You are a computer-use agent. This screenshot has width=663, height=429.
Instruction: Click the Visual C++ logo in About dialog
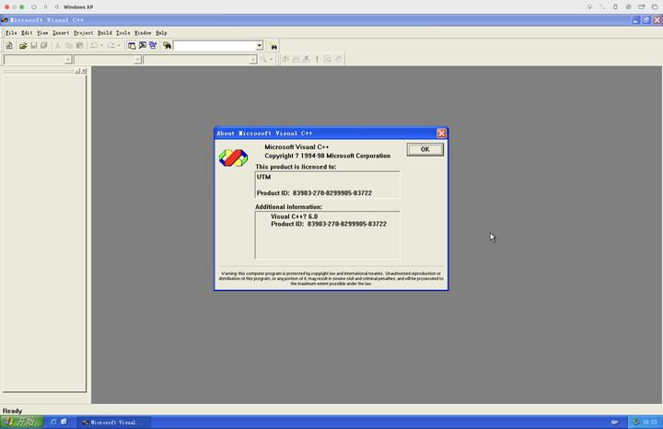pyautogui.click(x=233, y=157)
